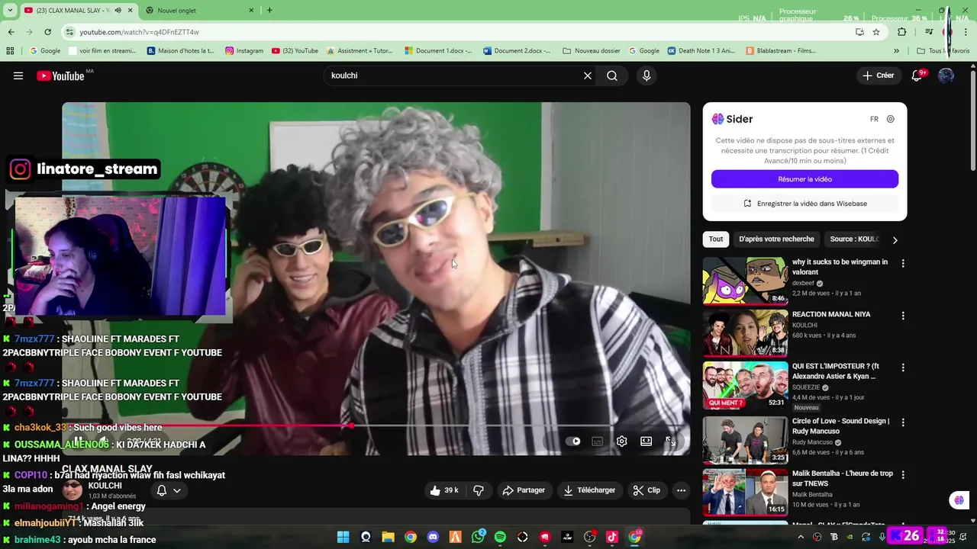Image resolution: width=977 pixels, height=549 pixels.
Task: Create a Clip of the video
Action: coord(646,490)
